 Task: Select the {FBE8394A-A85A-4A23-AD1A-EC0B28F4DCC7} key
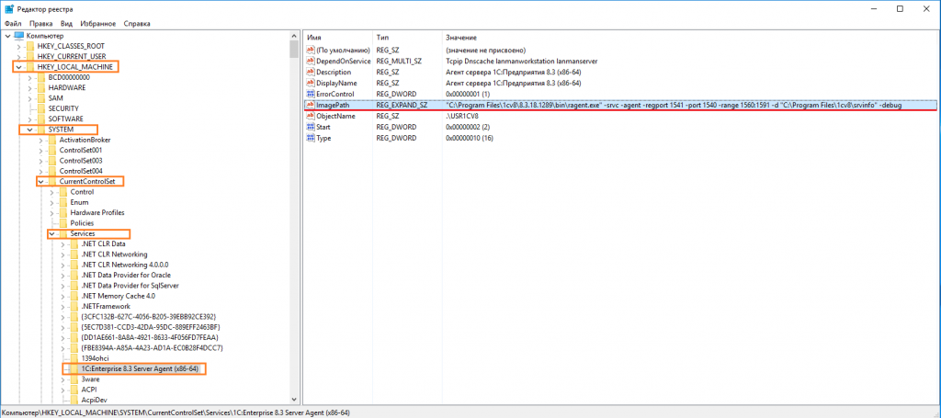(x=151, y=348)
